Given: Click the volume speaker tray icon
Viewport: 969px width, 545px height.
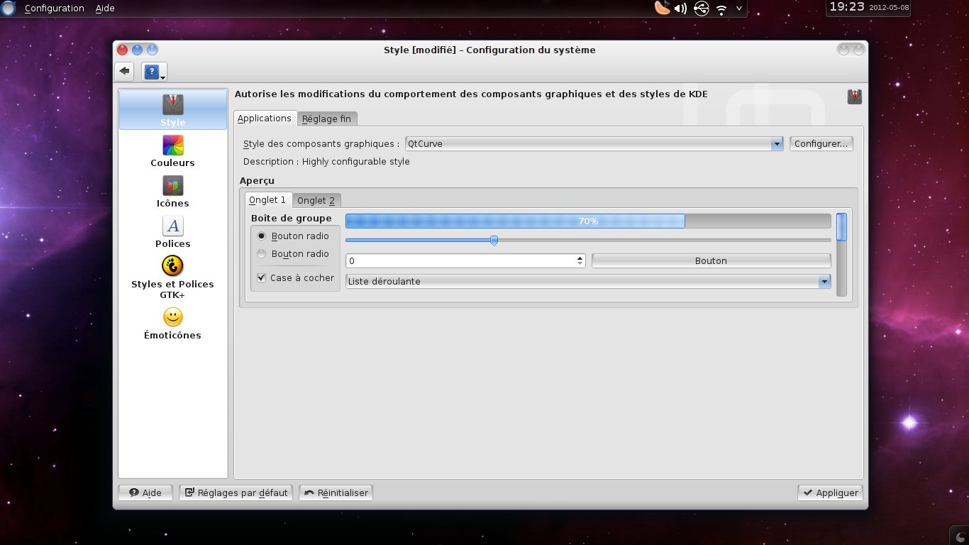Looking at the screenshot, I should [680, 9].
